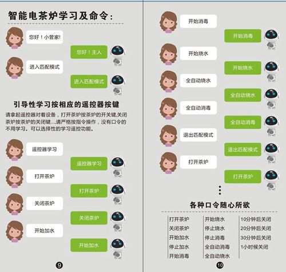Tap girl avatar beside white '退出匹配模式' bubble

(x=168, y=136)
